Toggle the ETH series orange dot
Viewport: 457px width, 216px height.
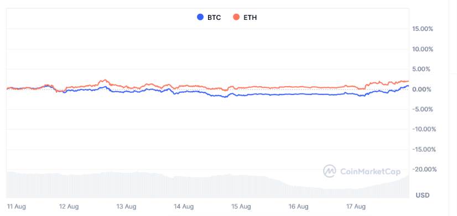coord(236,17)
